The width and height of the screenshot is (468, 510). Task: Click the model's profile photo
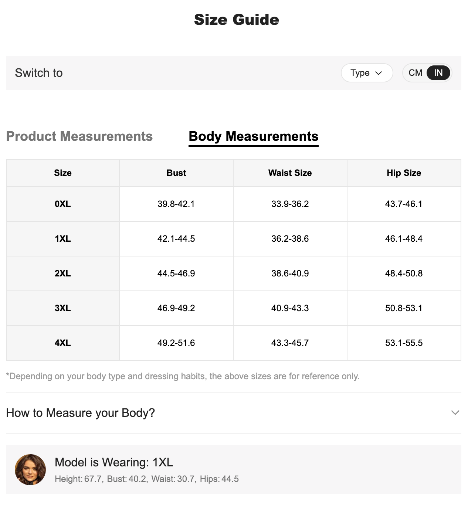click(30, 470)
